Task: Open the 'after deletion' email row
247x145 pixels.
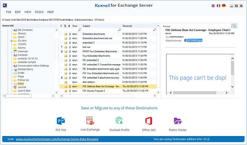Action: (108, 82)
